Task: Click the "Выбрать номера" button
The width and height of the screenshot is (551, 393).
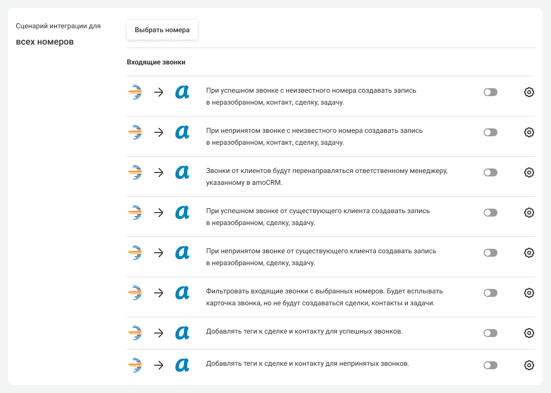Action: 162,30
